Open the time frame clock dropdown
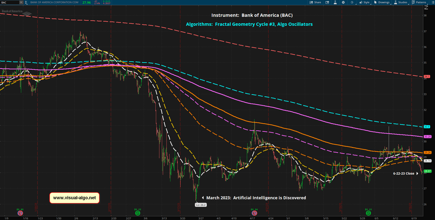Viewport: 435px width, 220px height. click(x=353, y=2)
